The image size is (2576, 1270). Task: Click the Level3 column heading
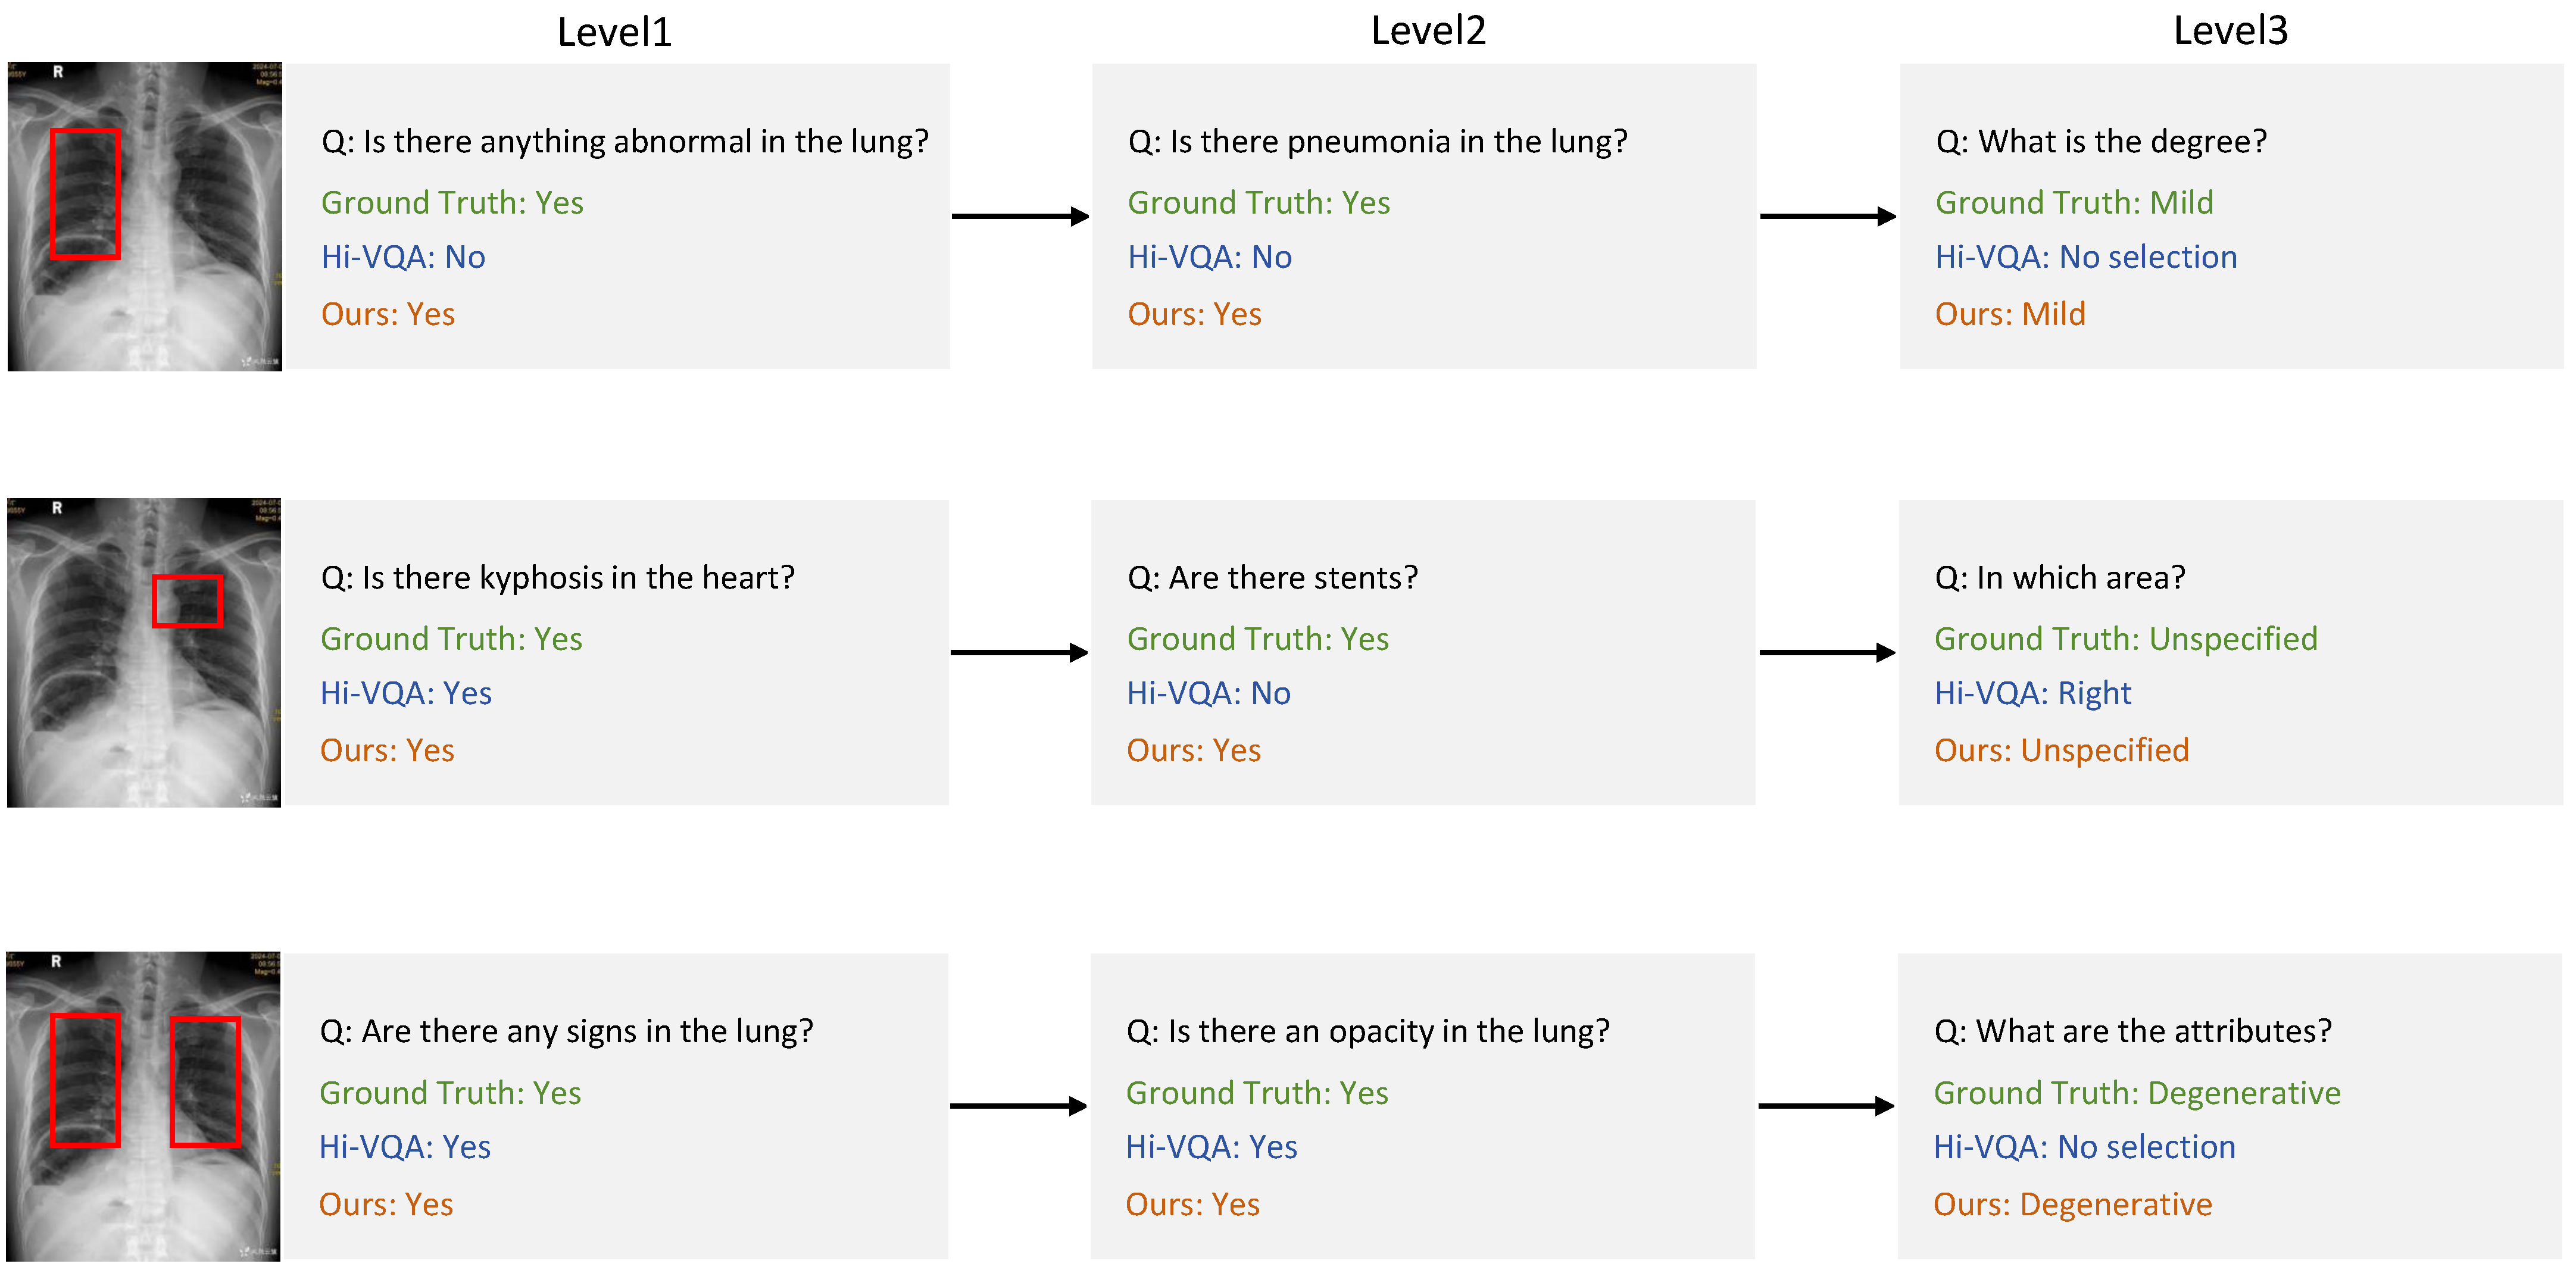[x=2230, y=31]
